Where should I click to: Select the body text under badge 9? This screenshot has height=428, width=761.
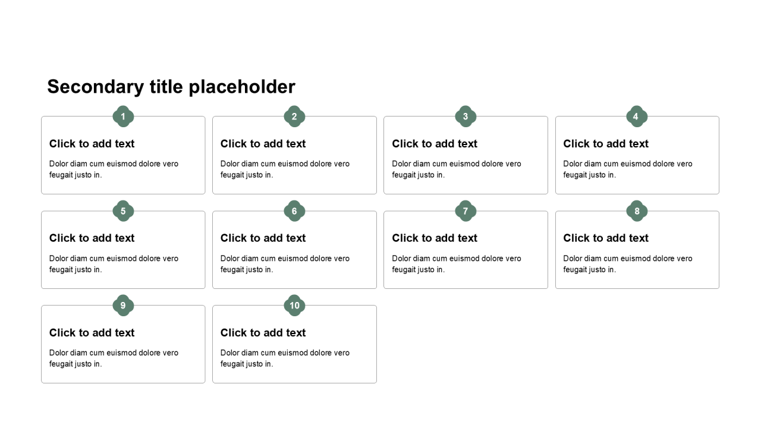tap(114, 358)
